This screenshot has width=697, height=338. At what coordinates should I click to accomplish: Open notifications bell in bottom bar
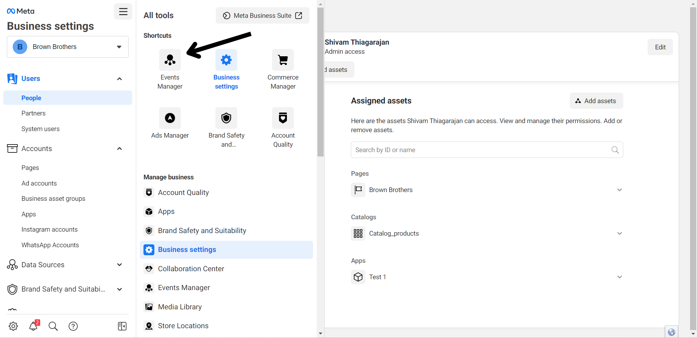[x=33, y=326]
